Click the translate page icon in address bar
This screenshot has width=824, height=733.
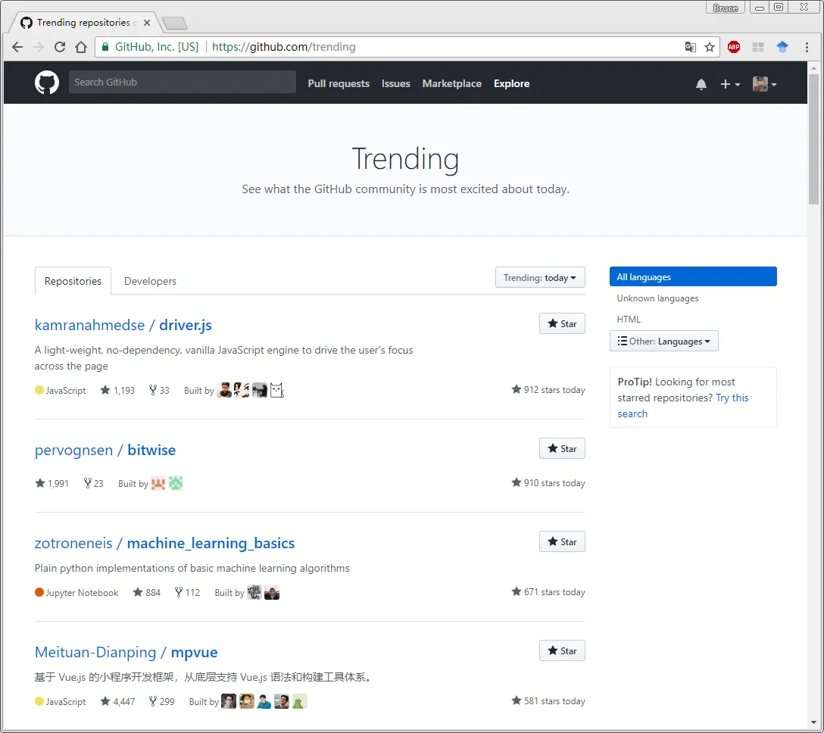click(690, 47)
